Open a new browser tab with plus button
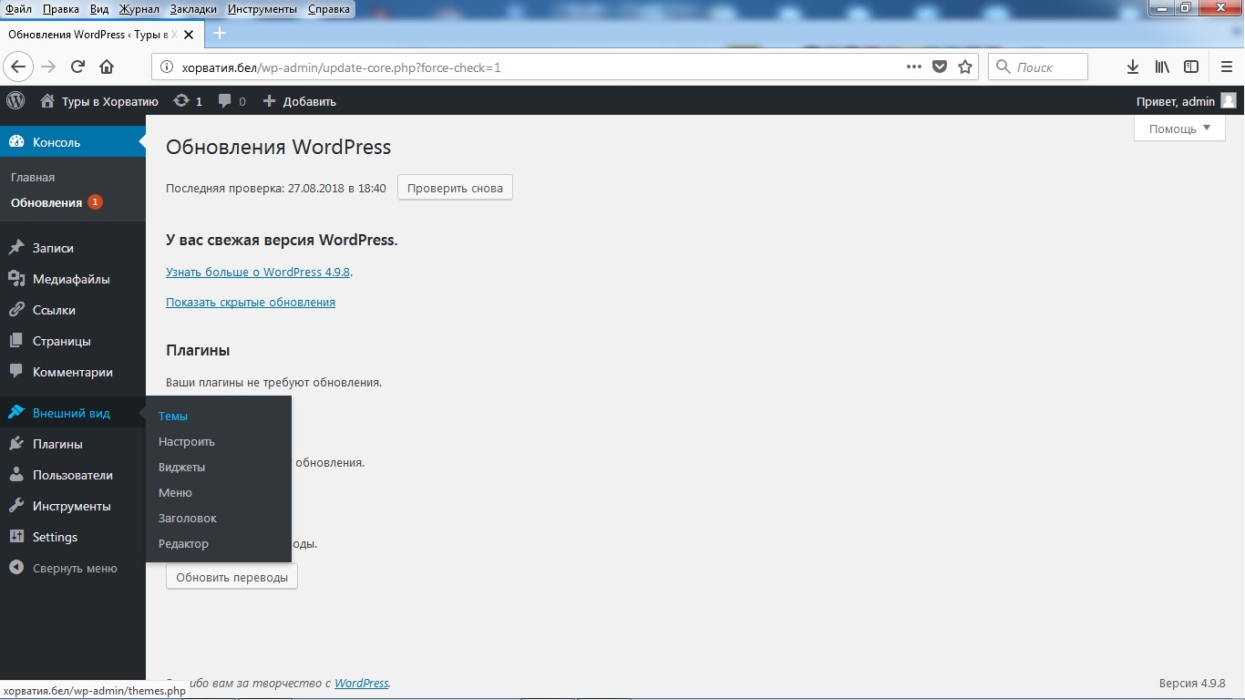 219,34
